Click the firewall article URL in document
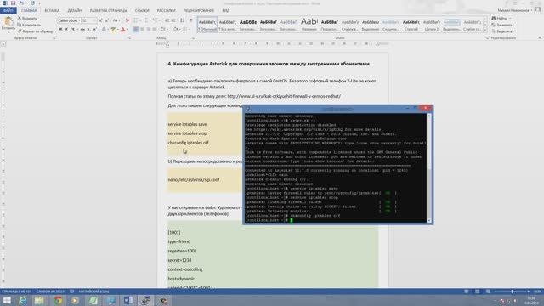Screen dimensions: 544x306 pyautogui.click(x=284, y=96)
